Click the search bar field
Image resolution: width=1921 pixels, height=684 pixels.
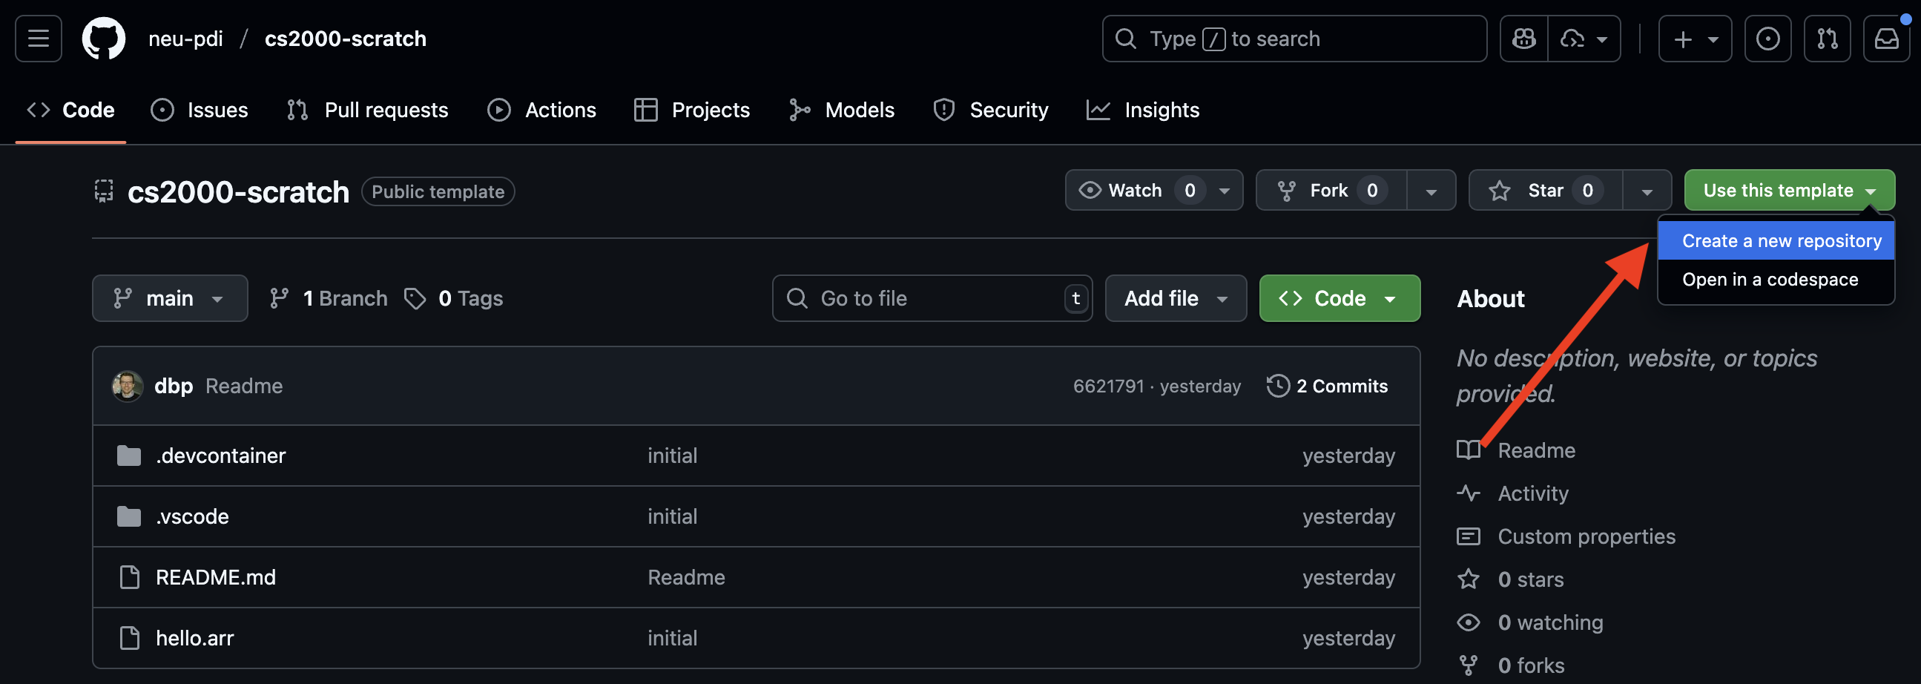point(1294,39)
